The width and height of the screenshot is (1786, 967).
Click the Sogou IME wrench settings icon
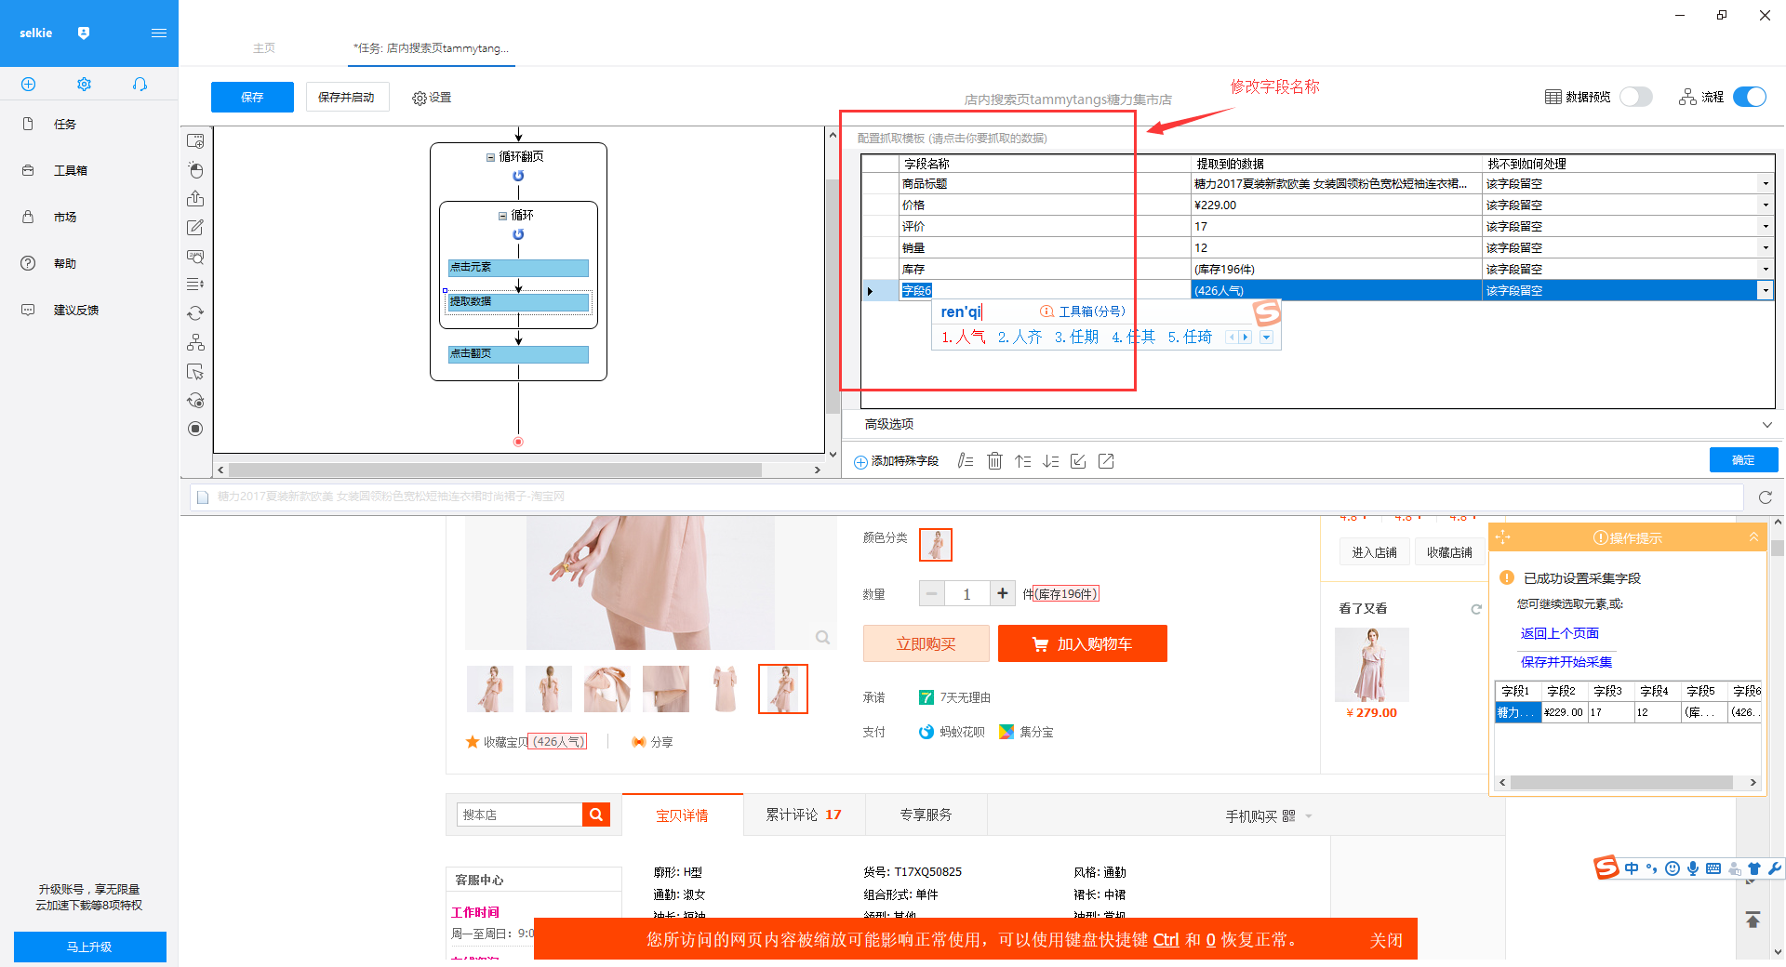pos(1775,868)
